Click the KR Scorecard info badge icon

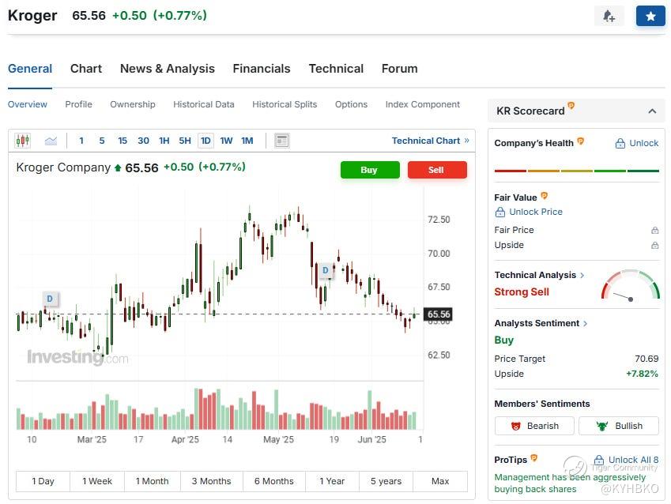(x=571, y=105)
